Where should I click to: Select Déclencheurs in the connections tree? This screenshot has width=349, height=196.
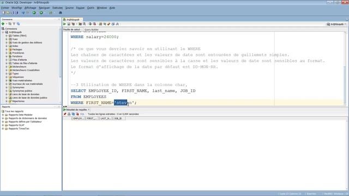19,66
